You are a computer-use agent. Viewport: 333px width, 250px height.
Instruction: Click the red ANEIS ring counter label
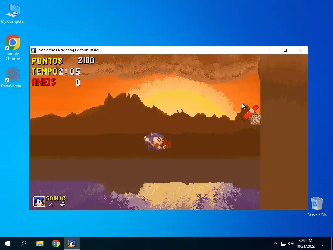(x=44, y=82)
